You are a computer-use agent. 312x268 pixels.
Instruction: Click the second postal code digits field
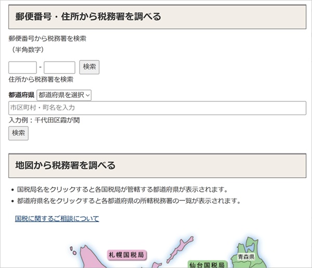point(59,68)
